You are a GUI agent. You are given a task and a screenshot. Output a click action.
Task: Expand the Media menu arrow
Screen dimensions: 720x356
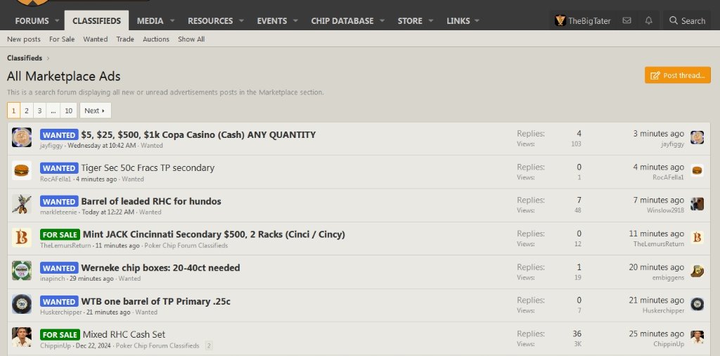pos(172,21)
